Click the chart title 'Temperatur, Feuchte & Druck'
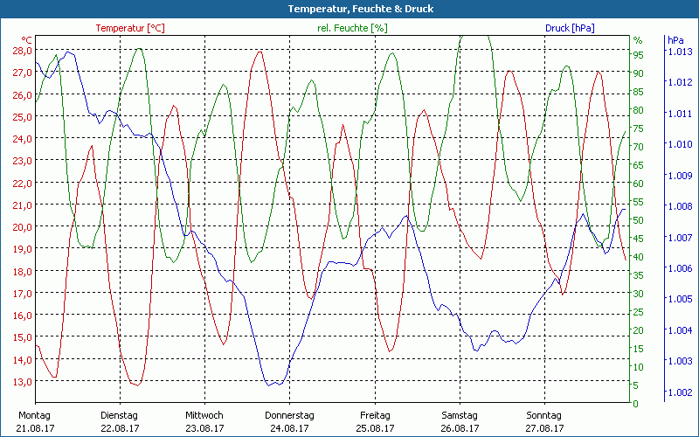The image size is (699, 437). click(349, 9)
